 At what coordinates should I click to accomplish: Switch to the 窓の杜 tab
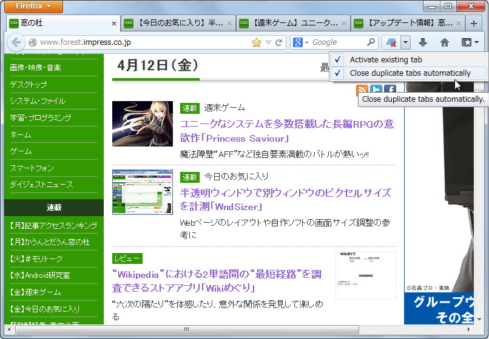pos(62,23)
